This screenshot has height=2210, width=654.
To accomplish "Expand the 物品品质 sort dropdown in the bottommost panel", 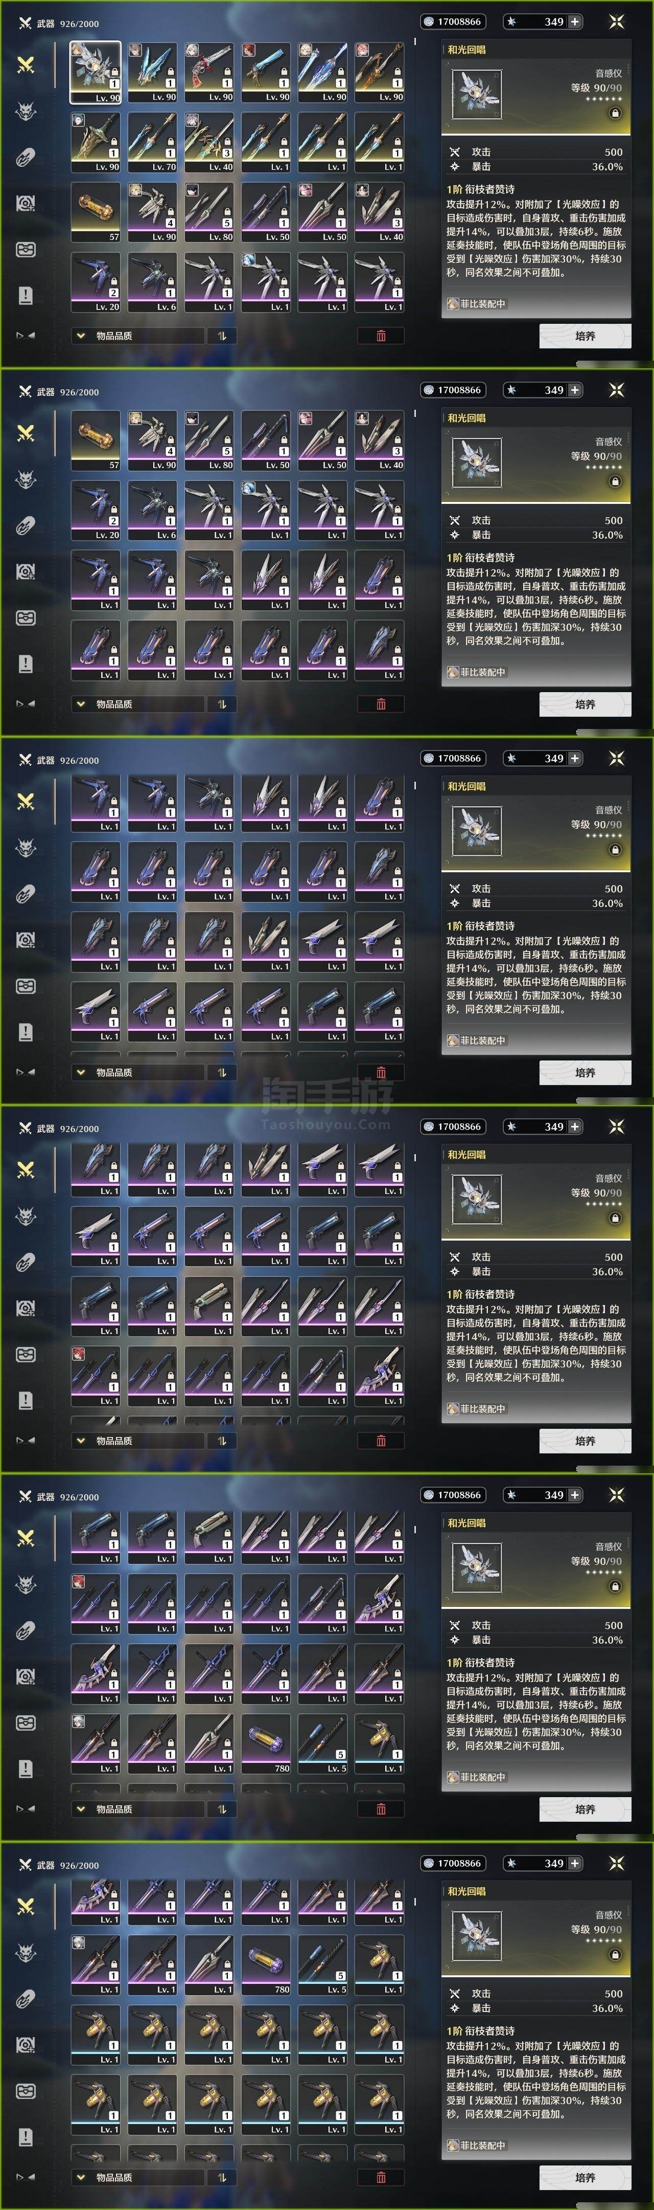I will [x=138, y=2177].
